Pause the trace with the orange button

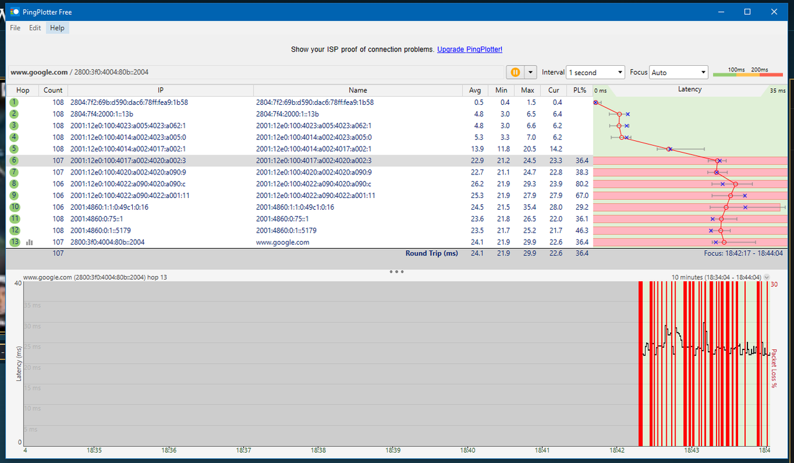click(x=515, y=72)
